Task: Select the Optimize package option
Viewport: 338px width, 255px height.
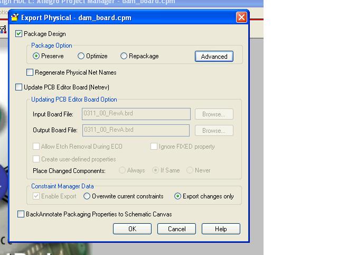Action: [81, 56]
